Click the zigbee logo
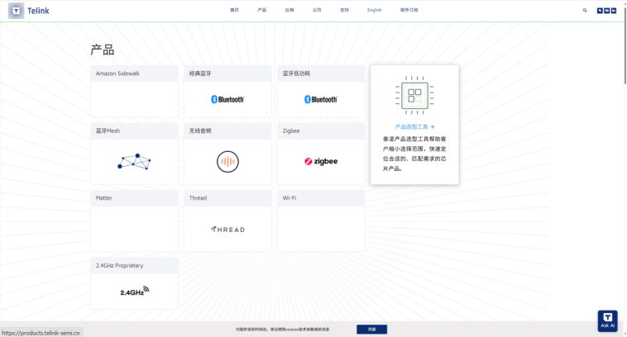Screen dimensions: 627x337 point(321,161)
